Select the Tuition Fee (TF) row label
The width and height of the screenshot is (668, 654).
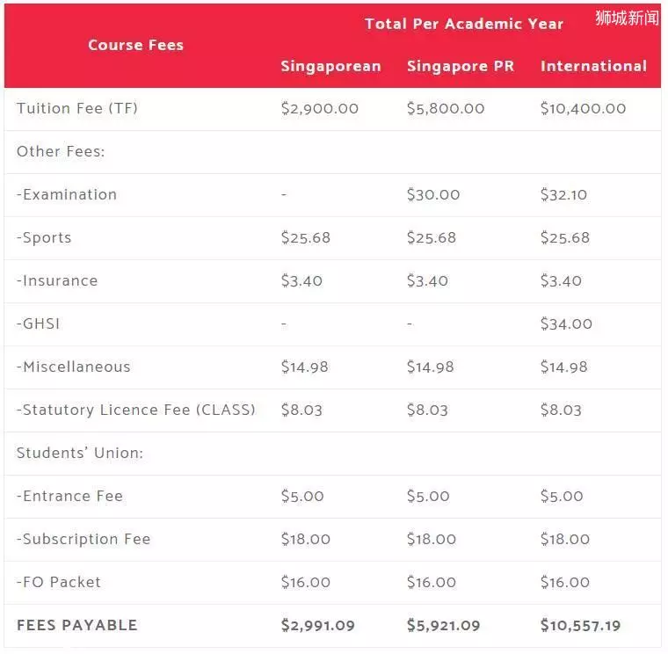(77, 108)
